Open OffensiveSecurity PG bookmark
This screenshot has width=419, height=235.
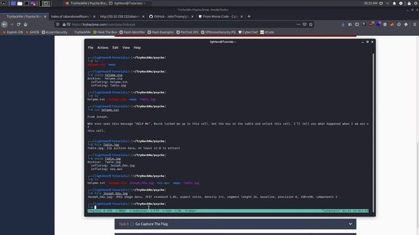coord(218,32)
